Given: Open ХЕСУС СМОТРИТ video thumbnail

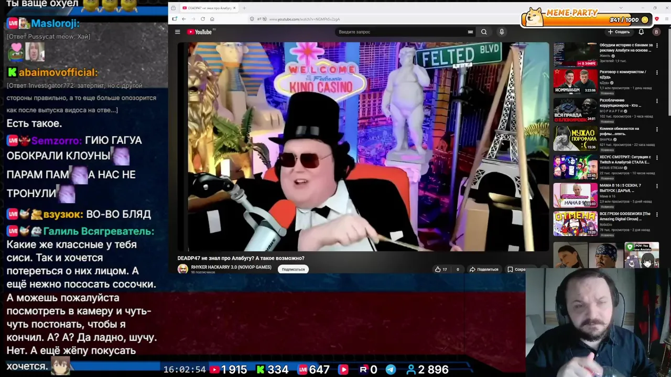Looking at the screenshot, I should coord(575,167).
